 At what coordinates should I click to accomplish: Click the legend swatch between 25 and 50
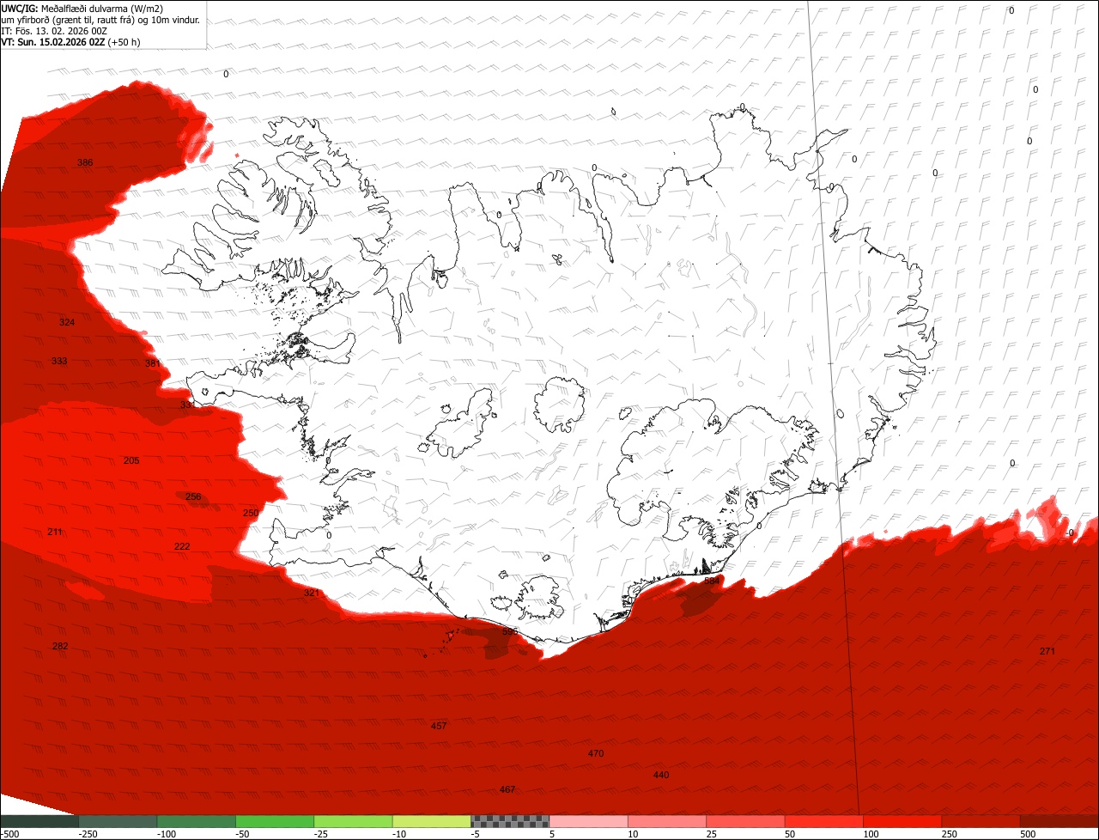(x=746, y=821)
